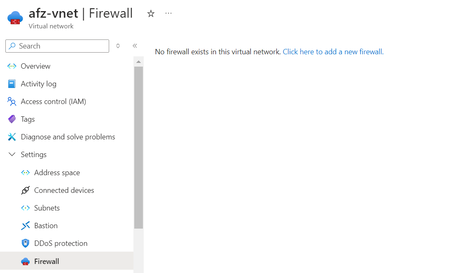Toggle expand/collapse all menu groups arrows
The image size is (472, 273).
(118, 46)
